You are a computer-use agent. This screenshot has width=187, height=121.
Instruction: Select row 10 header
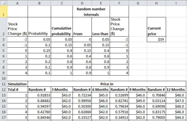coord(4,78)
